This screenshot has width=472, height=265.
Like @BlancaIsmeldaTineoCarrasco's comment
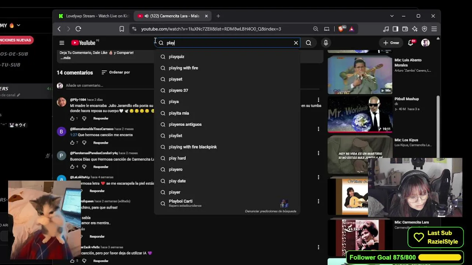click(72, 142)
